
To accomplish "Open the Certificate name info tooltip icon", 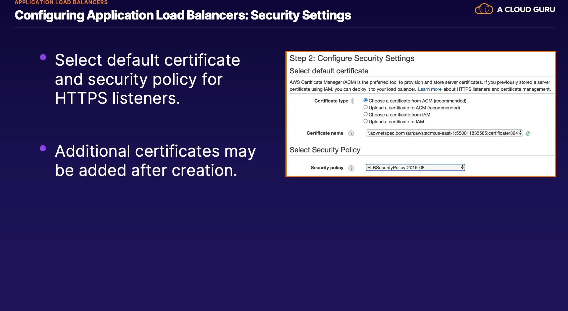I will [x=351, y=133].
